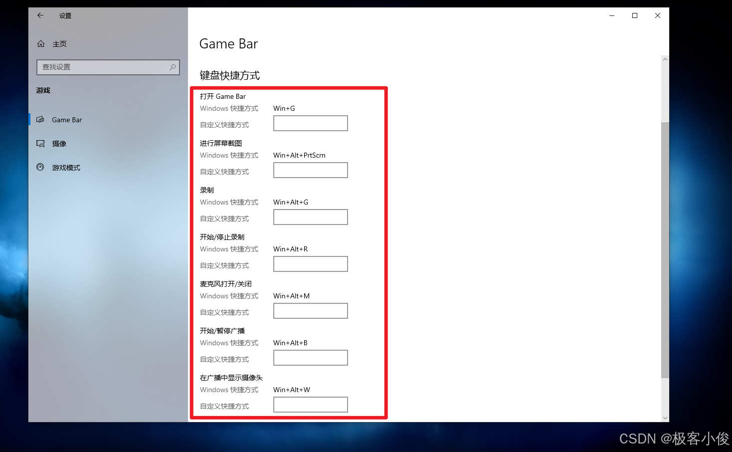The image size is (732, 452).
Task: Click the scrollbar down arrow
Action: (665, 418)
